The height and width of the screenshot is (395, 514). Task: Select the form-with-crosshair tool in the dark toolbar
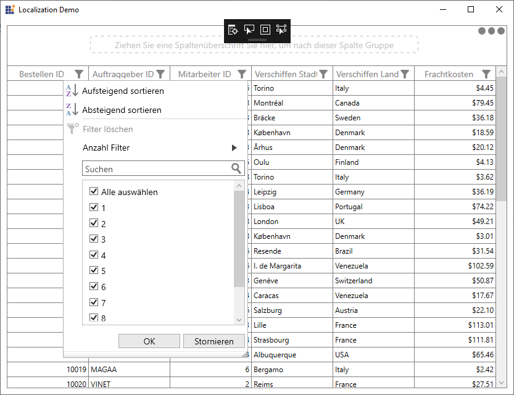(233, 29)
